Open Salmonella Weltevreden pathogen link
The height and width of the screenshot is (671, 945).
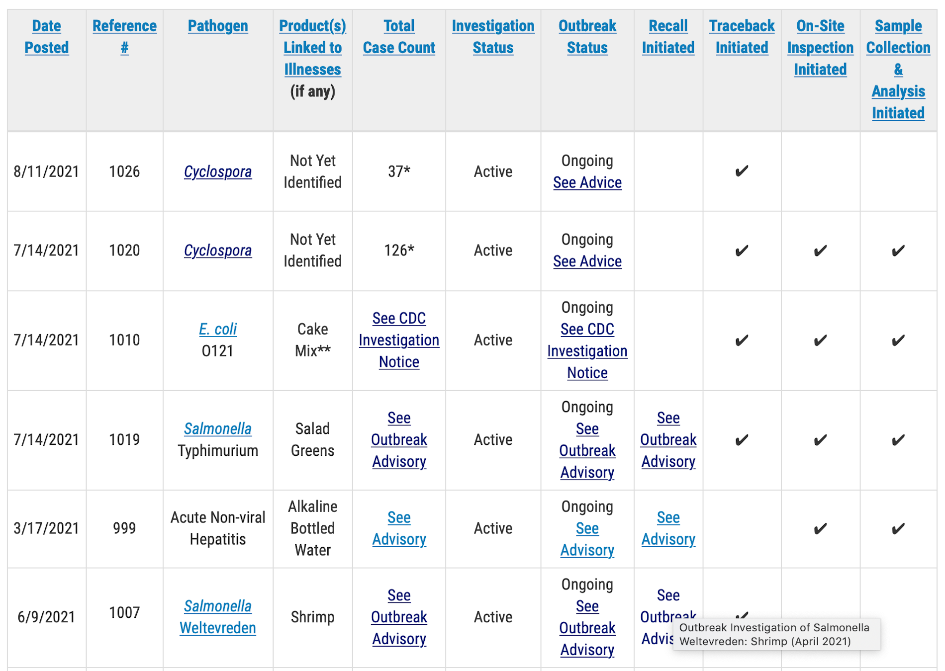218,617
